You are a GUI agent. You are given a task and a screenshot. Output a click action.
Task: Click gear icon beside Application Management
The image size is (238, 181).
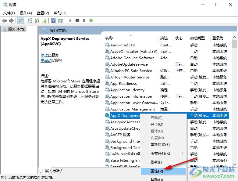pos(107,109)
